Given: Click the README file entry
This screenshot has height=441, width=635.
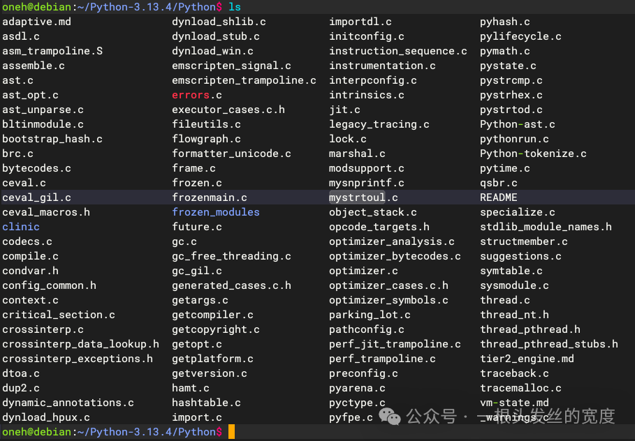Looking at the screenshot, I should 499,197.
